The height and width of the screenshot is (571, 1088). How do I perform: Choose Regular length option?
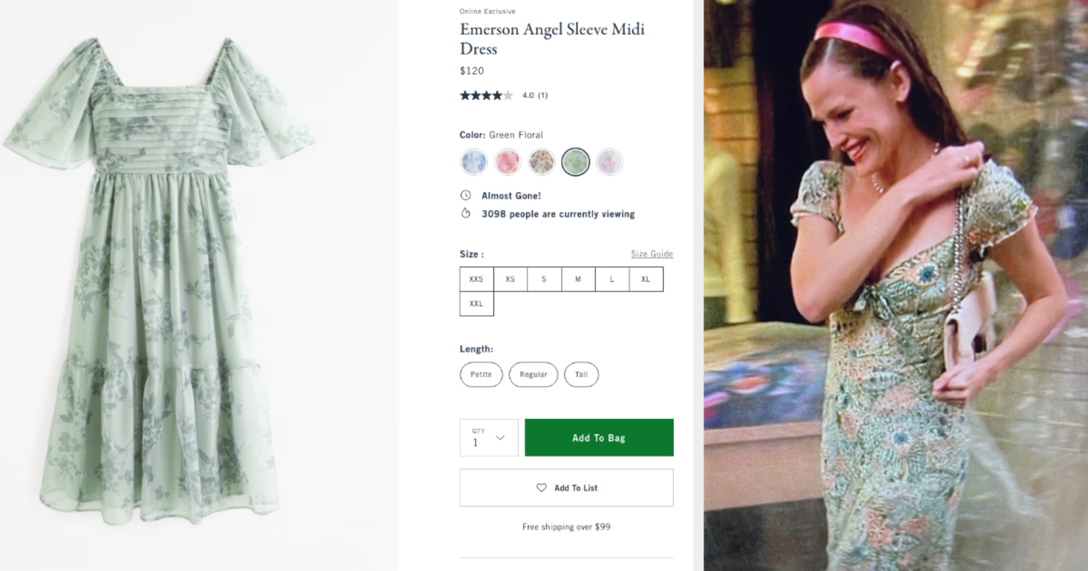pos(533,375)
